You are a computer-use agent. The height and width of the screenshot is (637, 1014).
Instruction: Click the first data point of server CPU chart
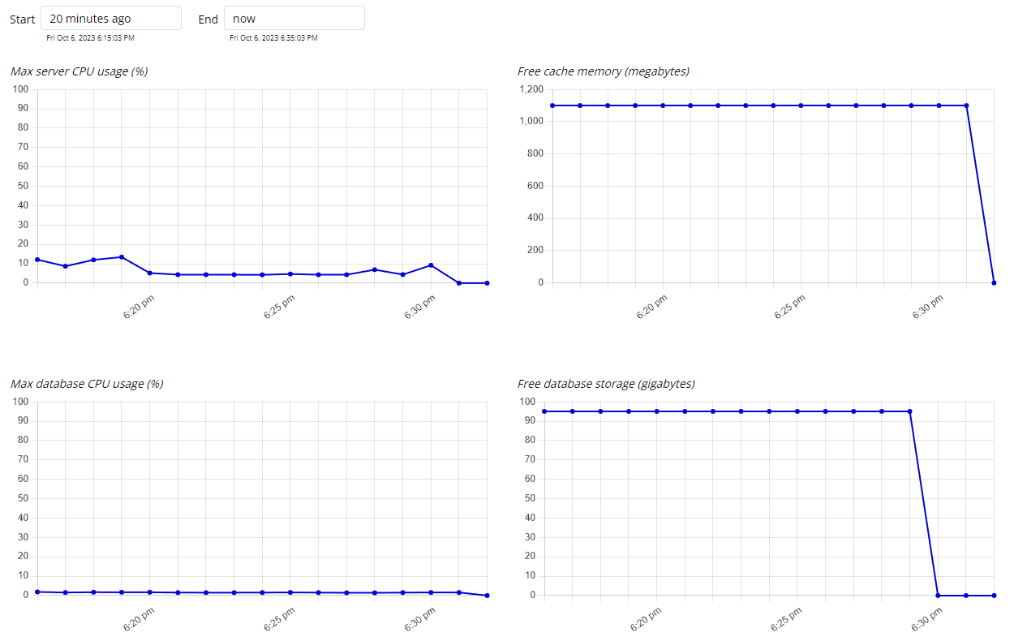pyautogui.click(x=37, y=260)
